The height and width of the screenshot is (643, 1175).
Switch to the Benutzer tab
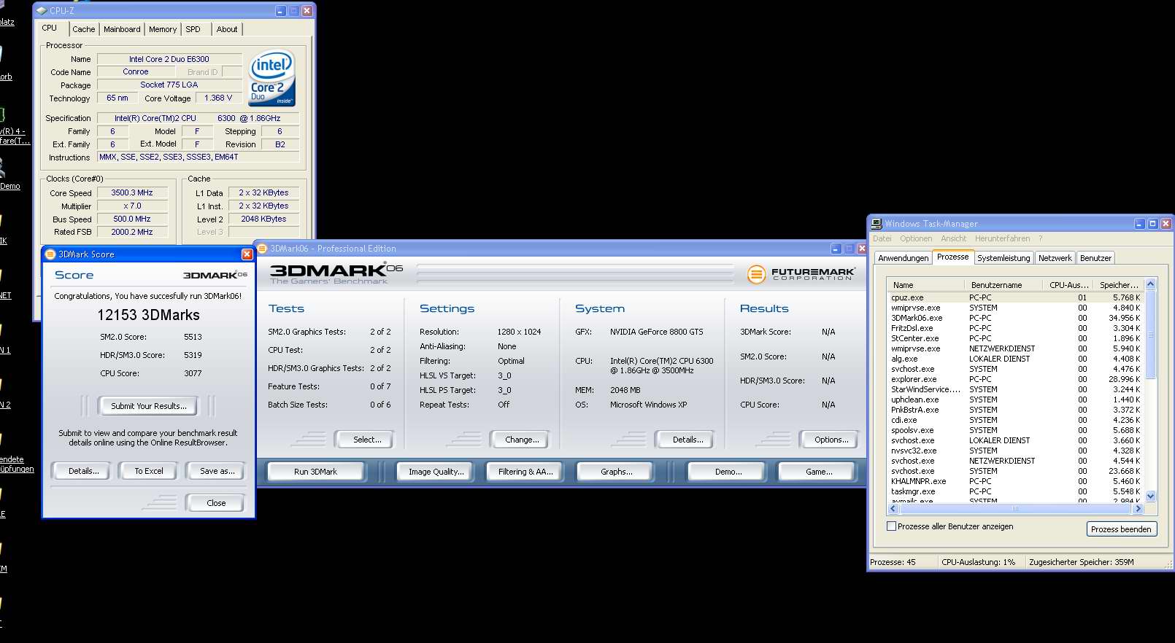[1095, 258]
